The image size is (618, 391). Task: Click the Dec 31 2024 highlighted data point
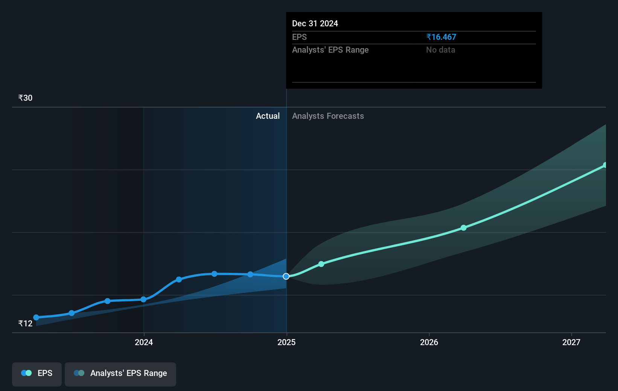286,276
